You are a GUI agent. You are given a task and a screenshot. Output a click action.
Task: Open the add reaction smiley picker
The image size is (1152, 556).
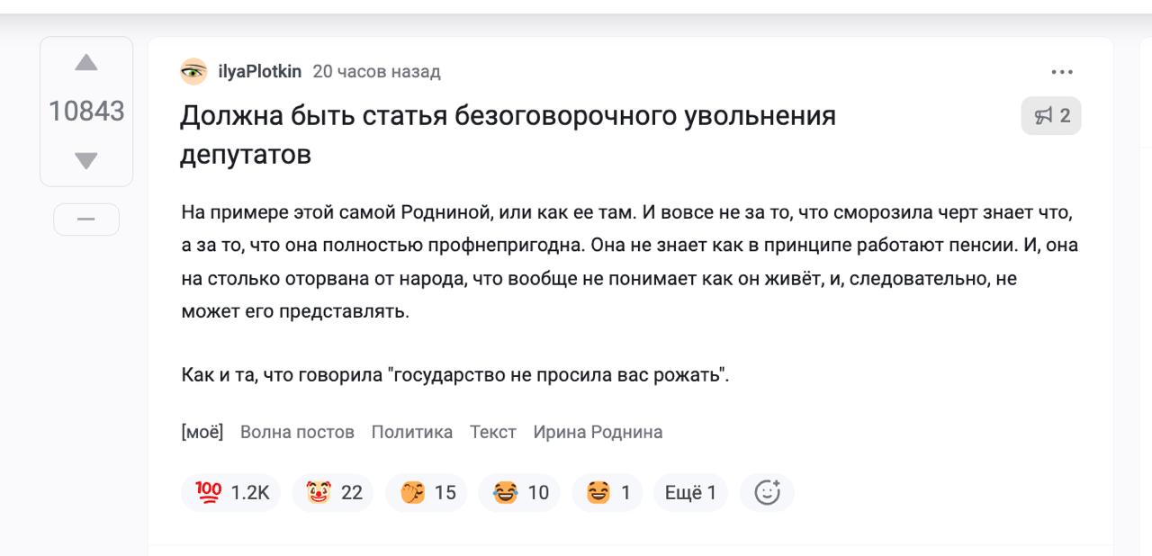(x=767, y=493)
